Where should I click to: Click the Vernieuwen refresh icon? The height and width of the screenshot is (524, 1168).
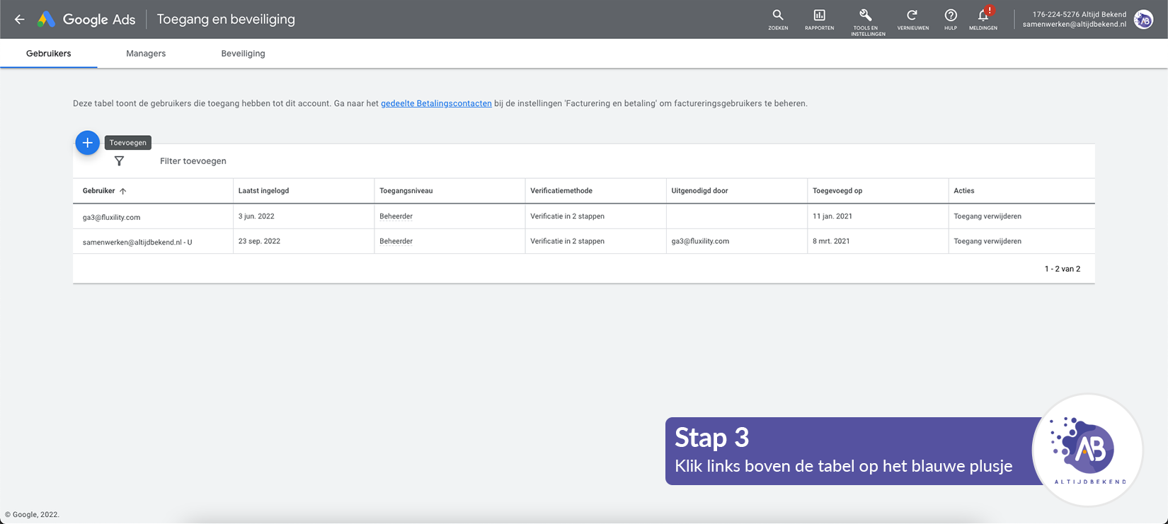point(912,18)
